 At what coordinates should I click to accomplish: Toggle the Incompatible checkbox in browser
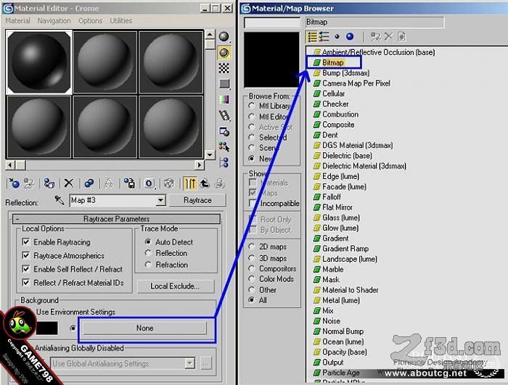coord(253,203)
